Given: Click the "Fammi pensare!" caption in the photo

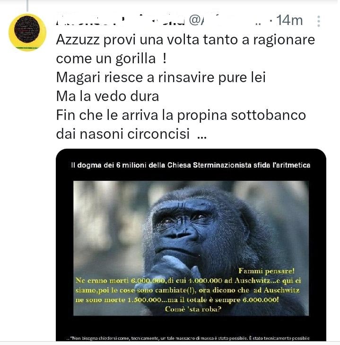Looking at the screenshot, I should pos(266,271).
